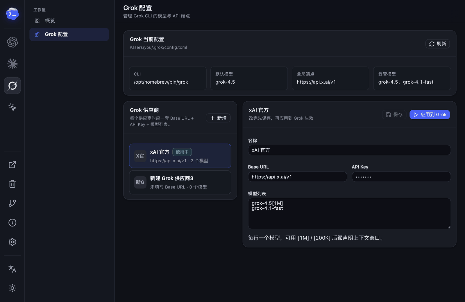The image size is (465, 302).
Task: Select the xAI 官方 provider card
Action: pos(180,156)
